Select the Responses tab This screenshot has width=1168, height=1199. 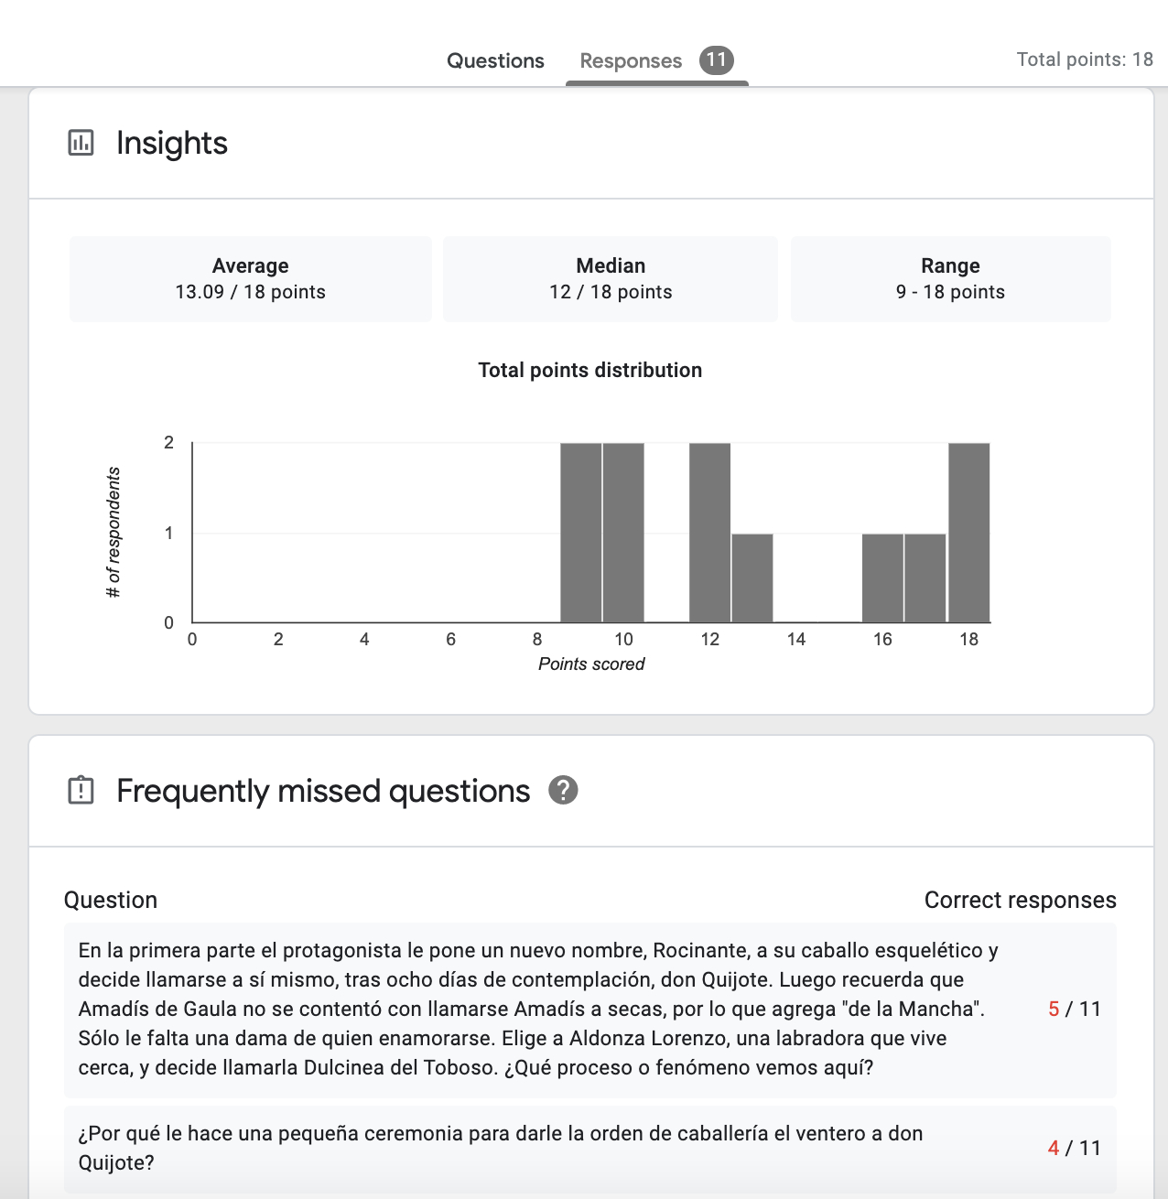[630, 60]
